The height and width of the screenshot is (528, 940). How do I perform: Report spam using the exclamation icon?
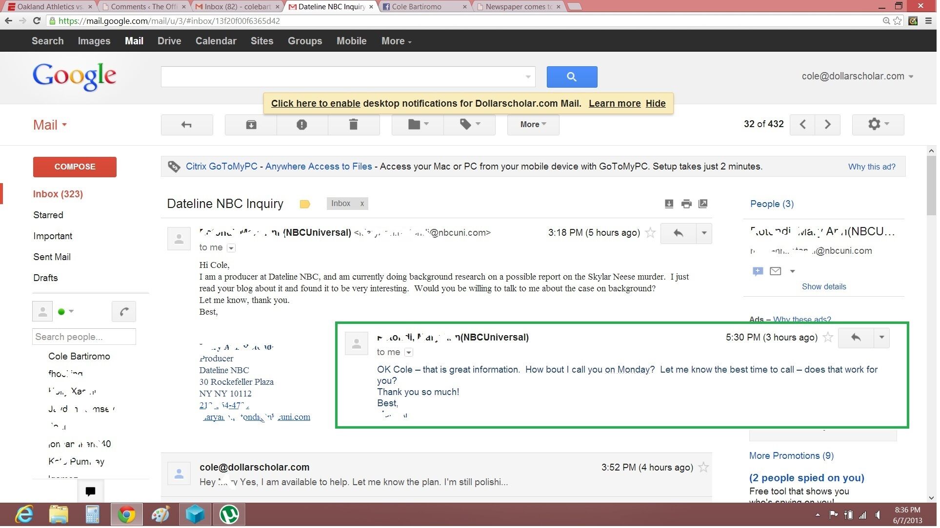point(303,125)
